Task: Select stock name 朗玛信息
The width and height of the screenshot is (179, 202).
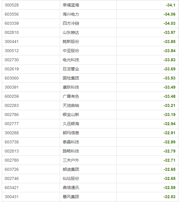Action: click(71, 133)
